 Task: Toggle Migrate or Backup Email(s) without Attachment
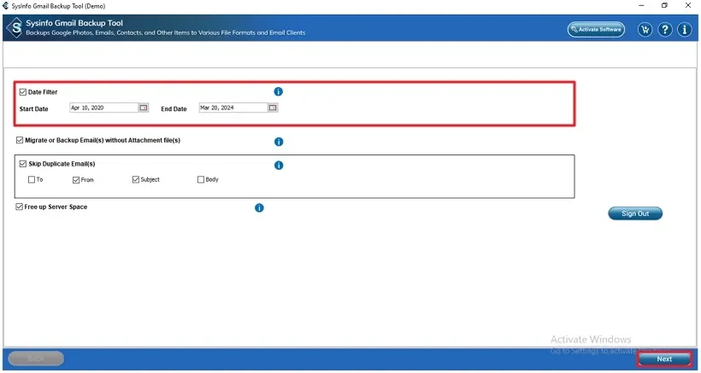(19, 140)
